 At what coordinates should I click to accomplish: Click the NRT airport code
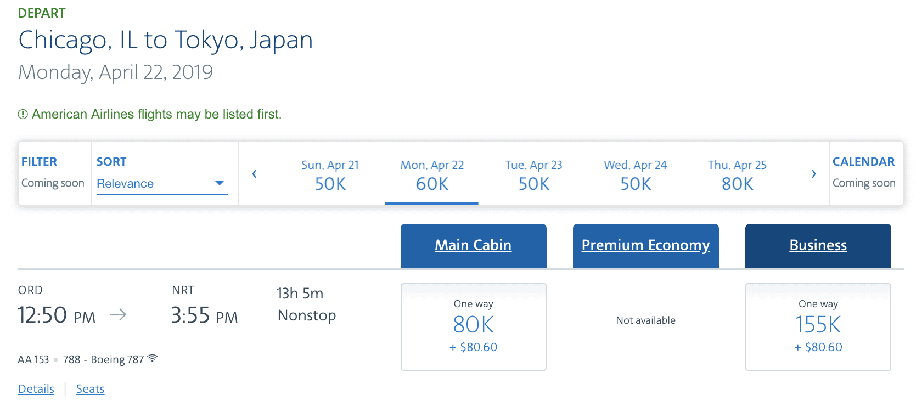pos(183,290)
